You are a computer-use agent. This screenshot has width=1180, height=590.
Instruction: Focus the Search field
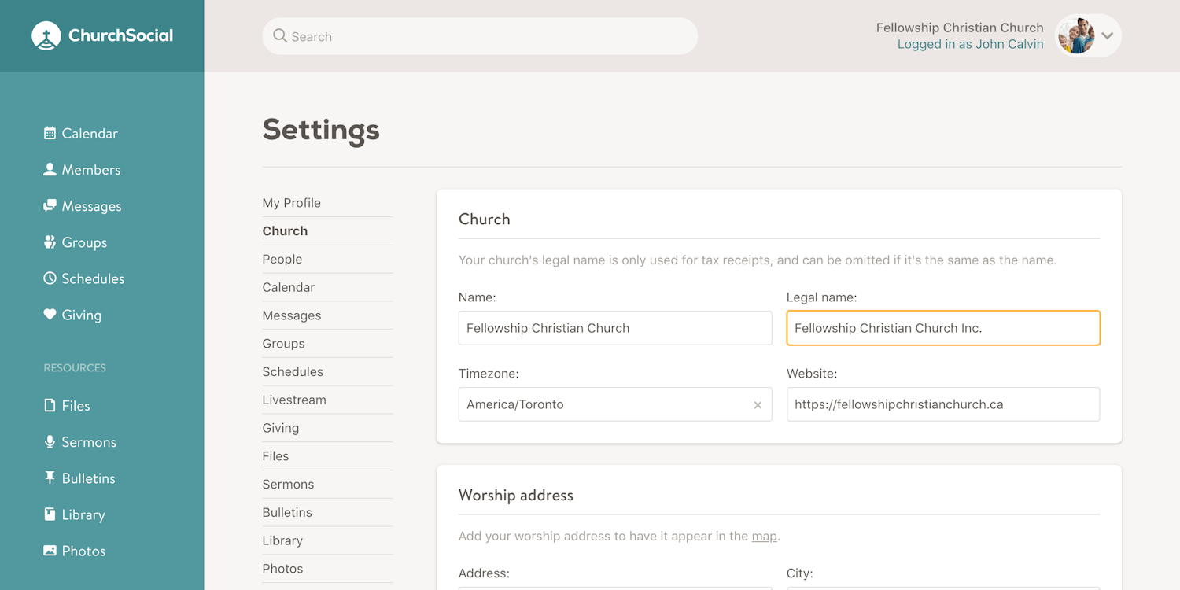pyautogui.click(x=480, y=36)
